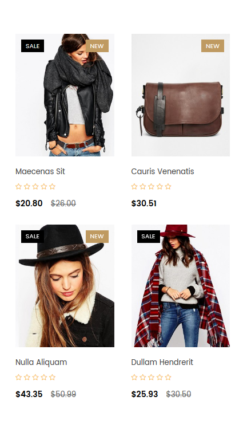
Task: Click the NEW badge on Cauris Venenatis bag
Action: (x=213, y=46)
